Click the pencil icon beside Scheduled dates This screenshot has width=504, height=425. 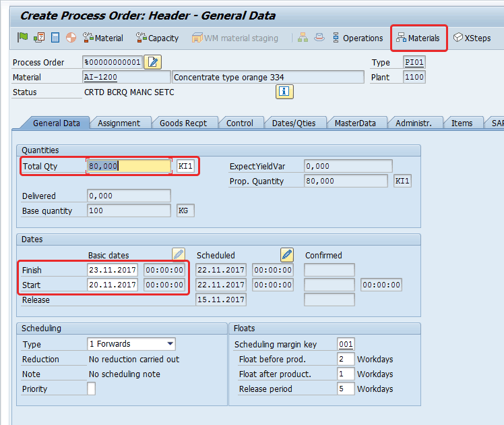tap(287, 254)
